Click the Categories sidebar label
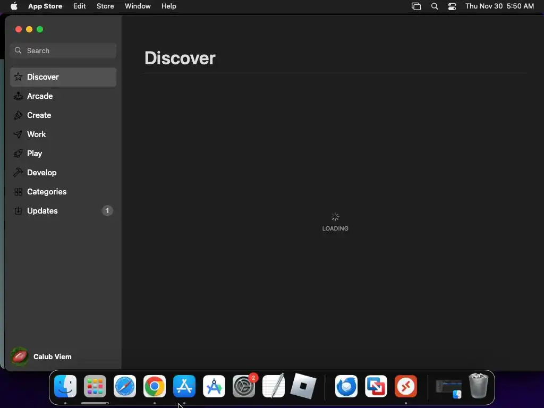Screen dimensions: 544x408 click(47, 191)
